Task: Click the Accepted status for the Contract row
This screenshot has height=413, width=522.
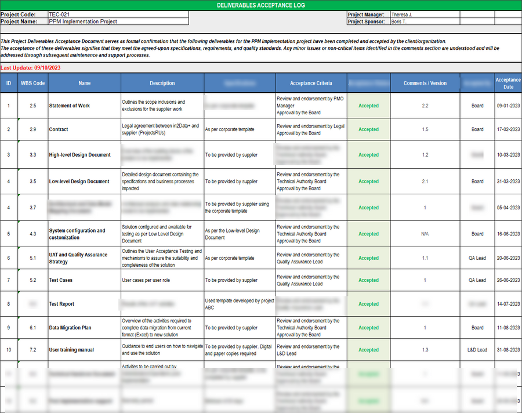Action: pyautogui.click(x=369, y=129)
